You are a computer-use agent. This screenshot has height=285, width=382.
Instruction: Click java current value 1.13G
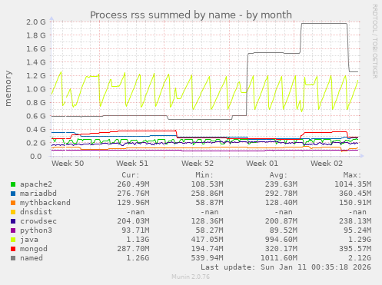[x=138, y=240]
